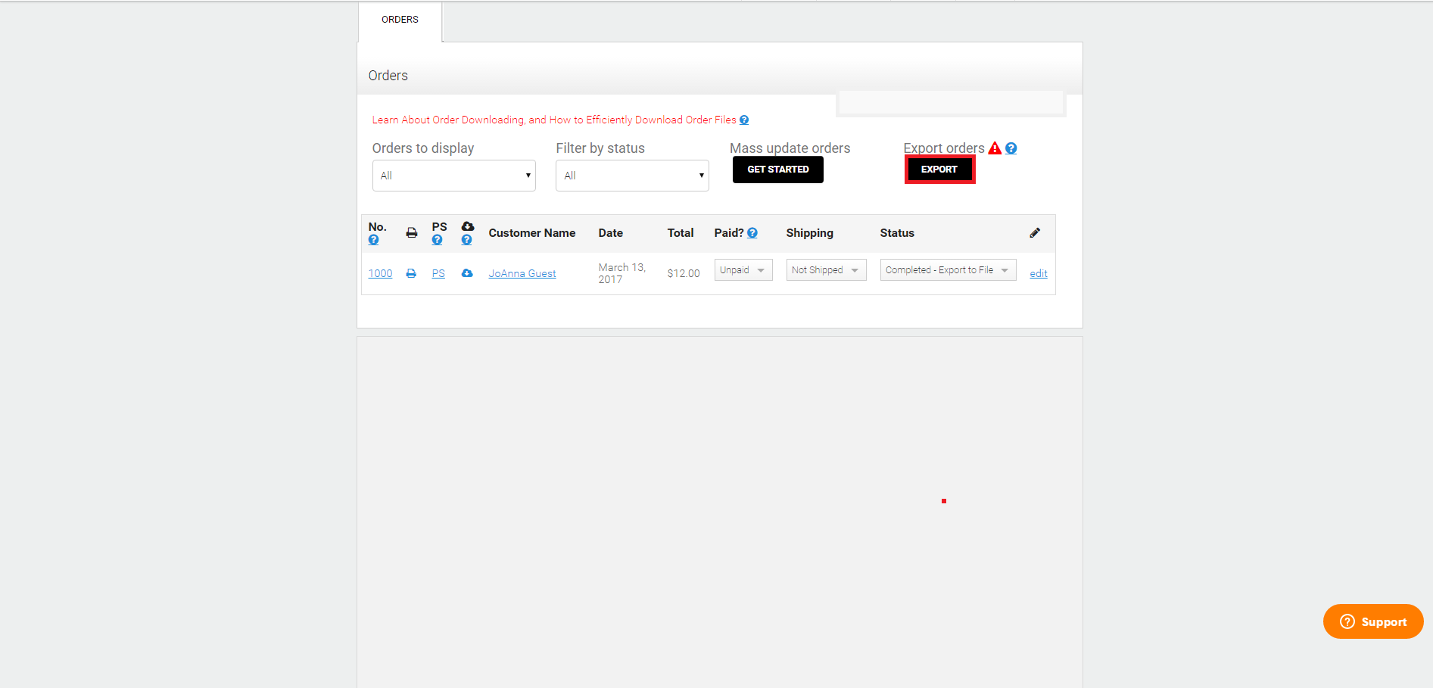Click the help icon under No. column
Viewport: 1433px width, 688px height.
(373, 240)
